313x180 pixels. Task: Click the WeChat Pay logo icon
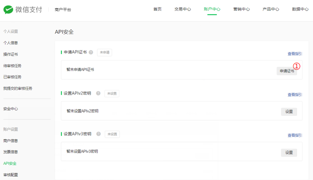(x=8, y=10)
